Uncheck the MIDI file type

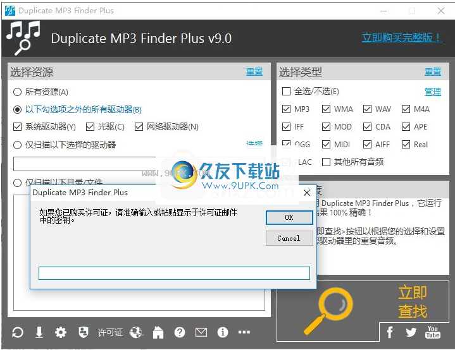[x=326, y=145]
